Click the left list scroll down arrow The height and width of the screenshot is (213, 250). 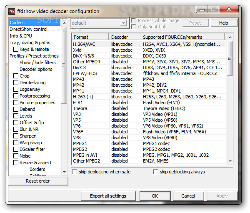[x=64, y=172]
